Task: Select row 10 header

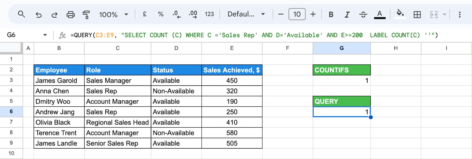Action: pyautogui.click(x=11, y=153)
